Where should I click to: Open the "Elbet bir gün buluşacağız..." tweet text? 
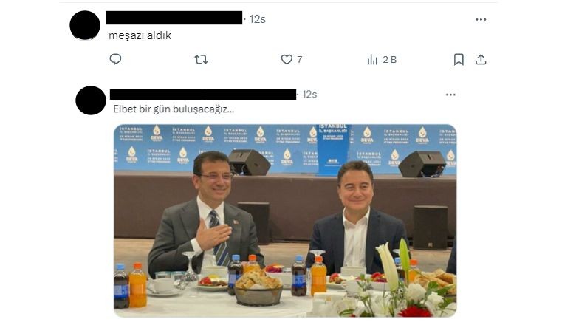(x=174, y=109)
